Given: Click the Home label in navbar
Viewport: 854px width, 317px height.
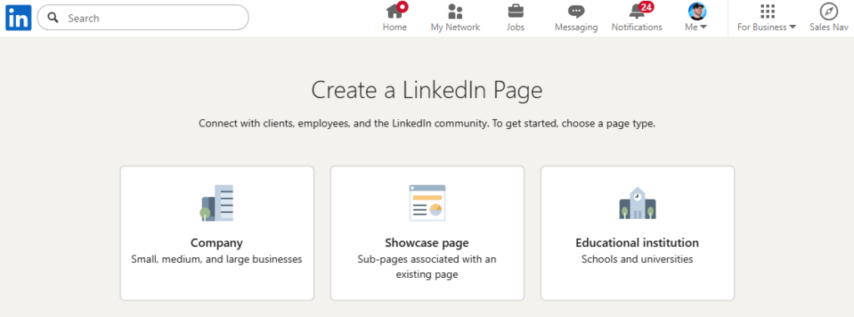Looking at the screenshot, I should [x=394, y=27].
